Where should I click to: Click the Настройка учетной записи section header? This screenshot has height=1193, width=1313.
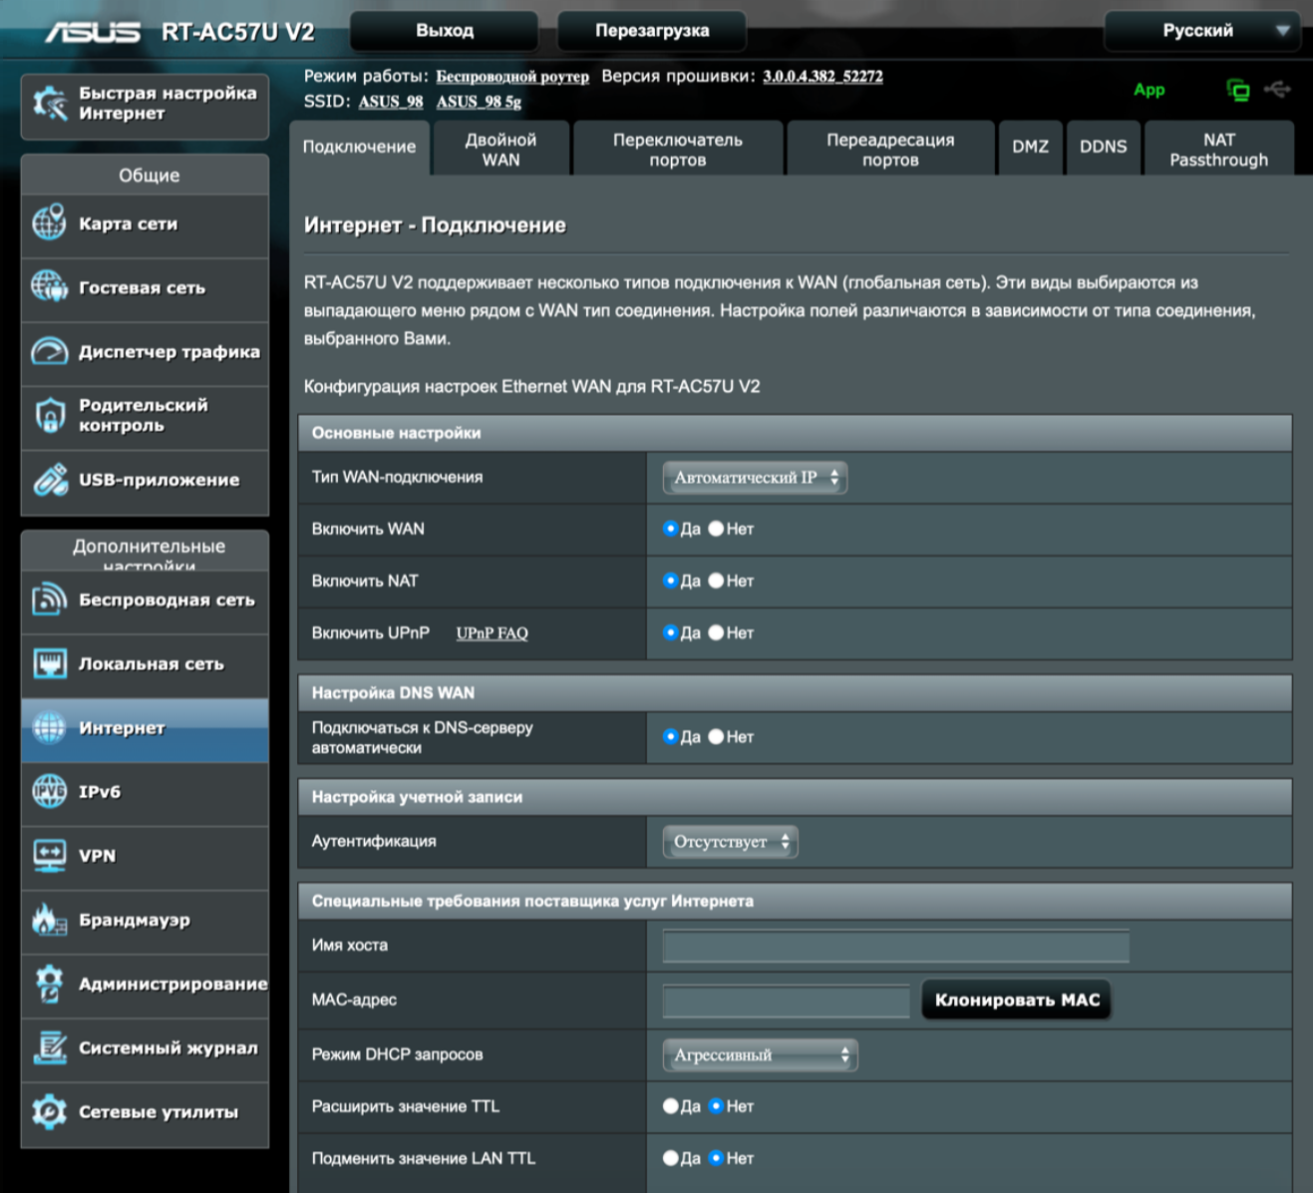[795, 797]
